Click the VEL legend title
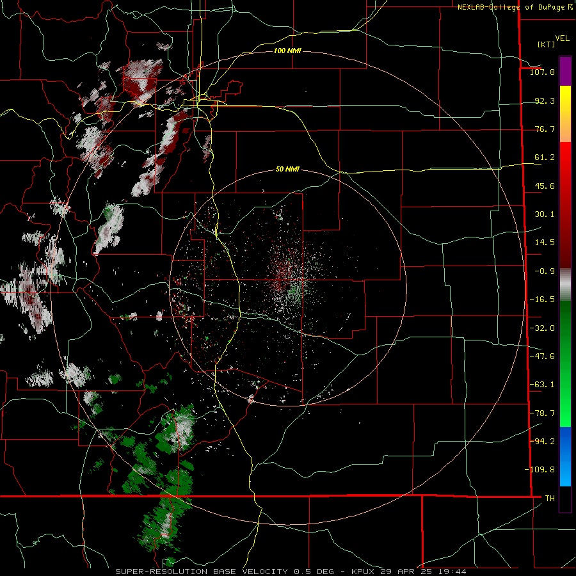This screenshot has height=576, width=576. coord(563,38)
